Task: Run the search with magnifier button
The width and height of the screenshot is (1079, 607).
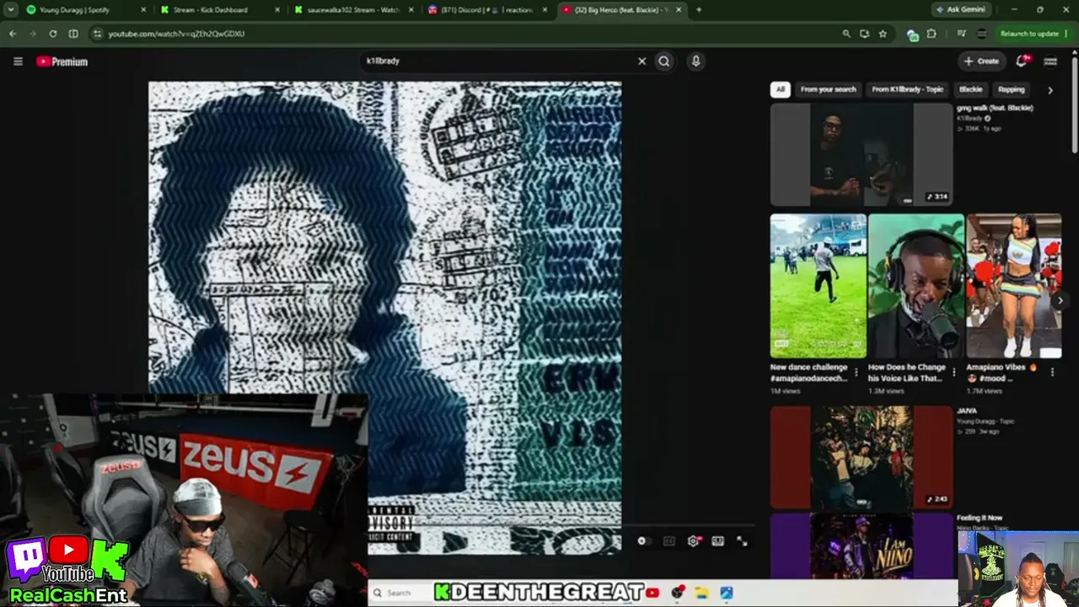Action: [664, 62]
